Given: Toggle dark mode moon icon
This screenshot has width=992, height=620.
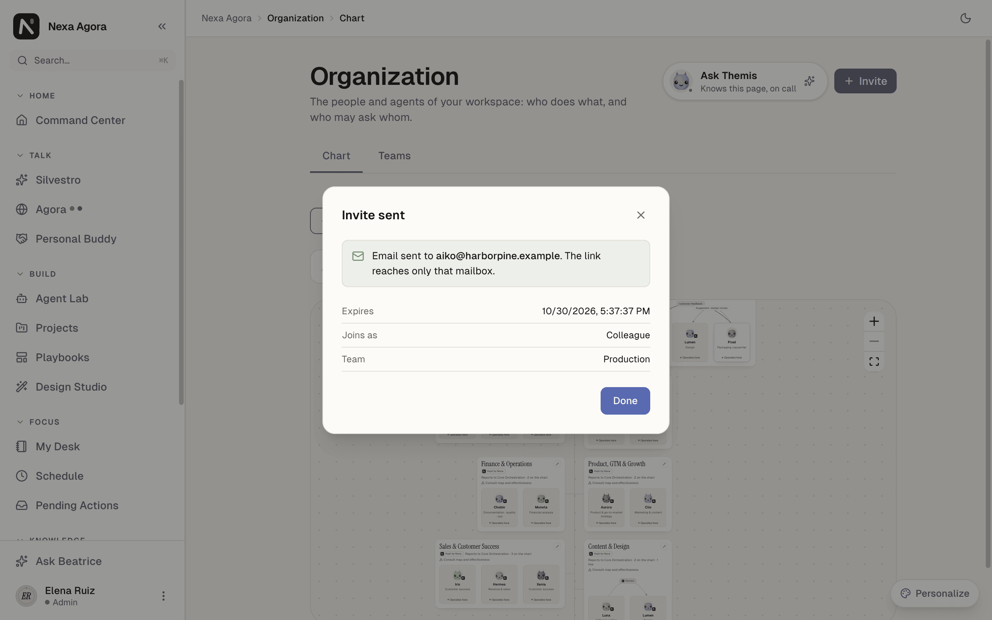Looking at the screenshot, I should point(965,19).
